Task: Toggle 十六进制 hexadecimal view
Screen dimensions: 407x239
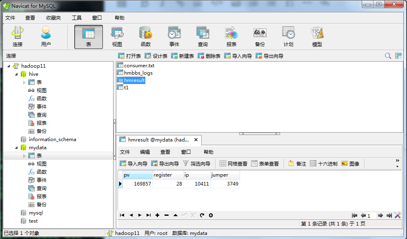Action: pos(323,164)
